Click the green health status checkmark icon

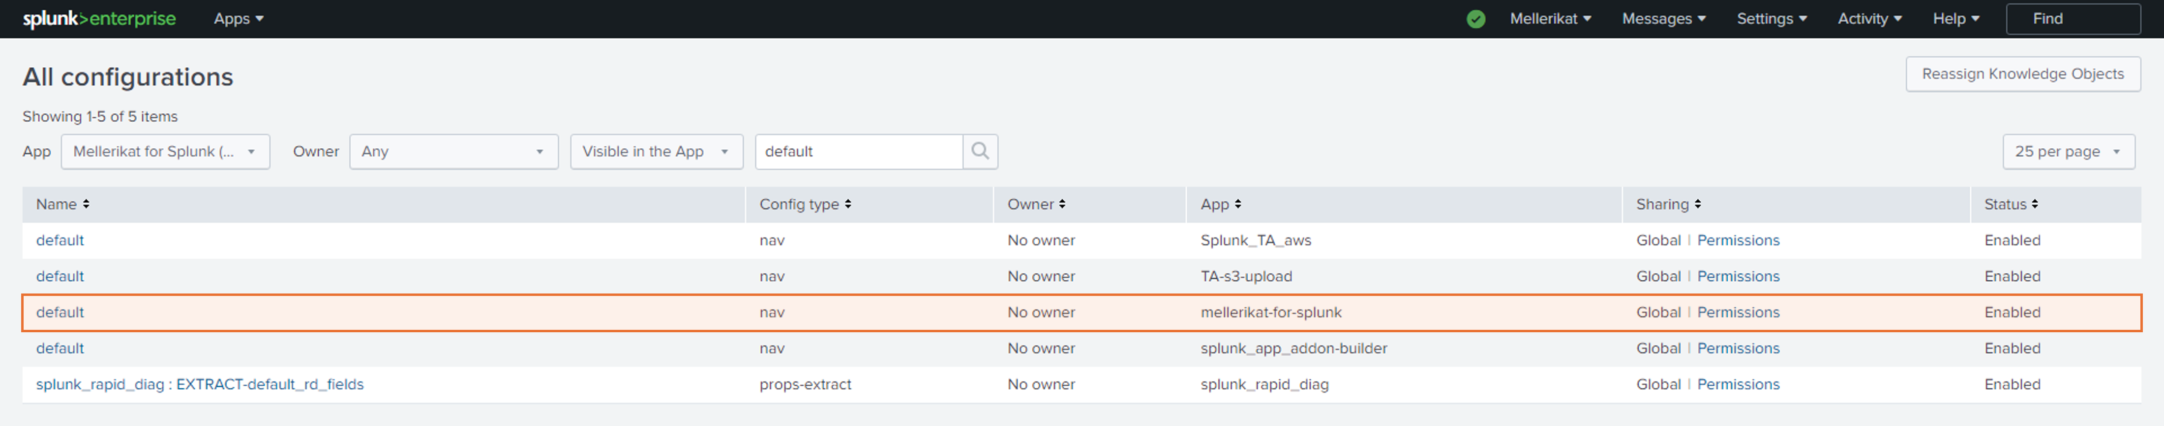pos(1476,19)
